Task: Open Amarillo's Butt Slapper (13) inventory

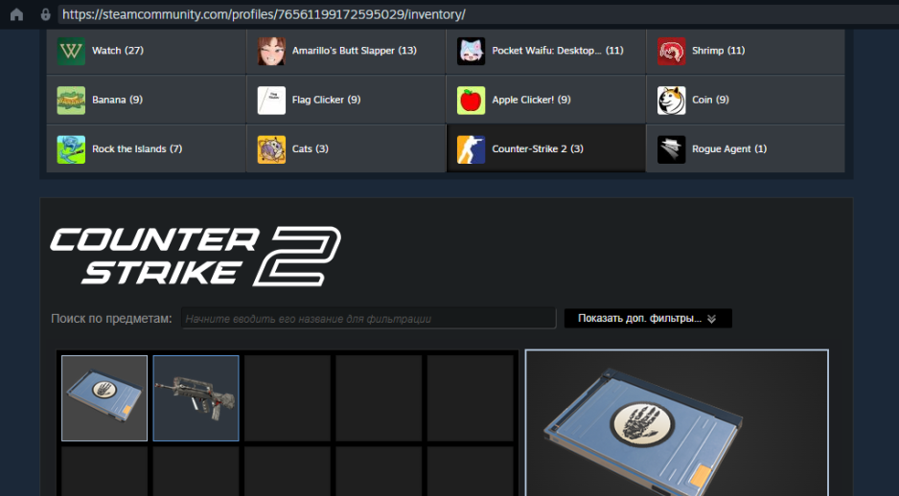Action: click(346, 51)
